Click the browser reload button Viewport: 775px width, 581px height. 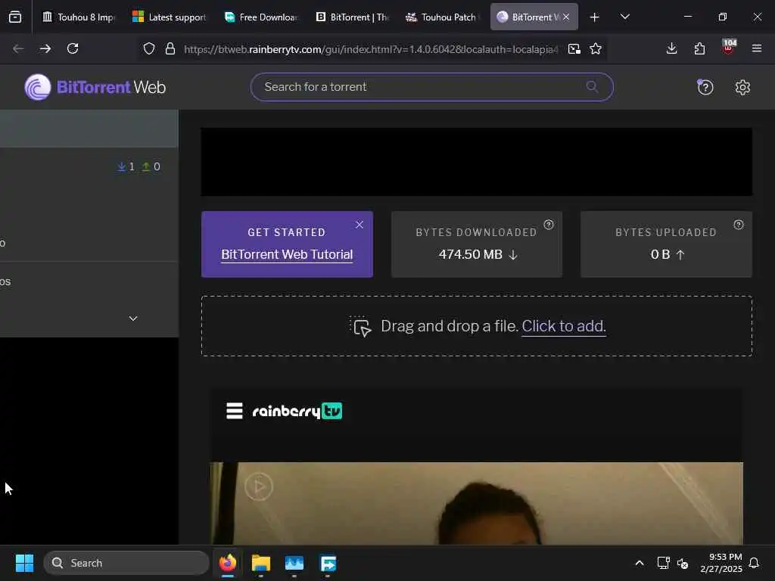tap(73, 48)
